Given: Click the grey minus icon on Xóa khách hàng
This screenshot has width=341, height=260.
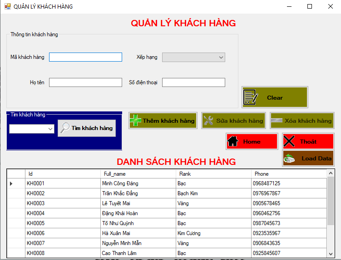Looking at the screenshot, I should 277,120.
